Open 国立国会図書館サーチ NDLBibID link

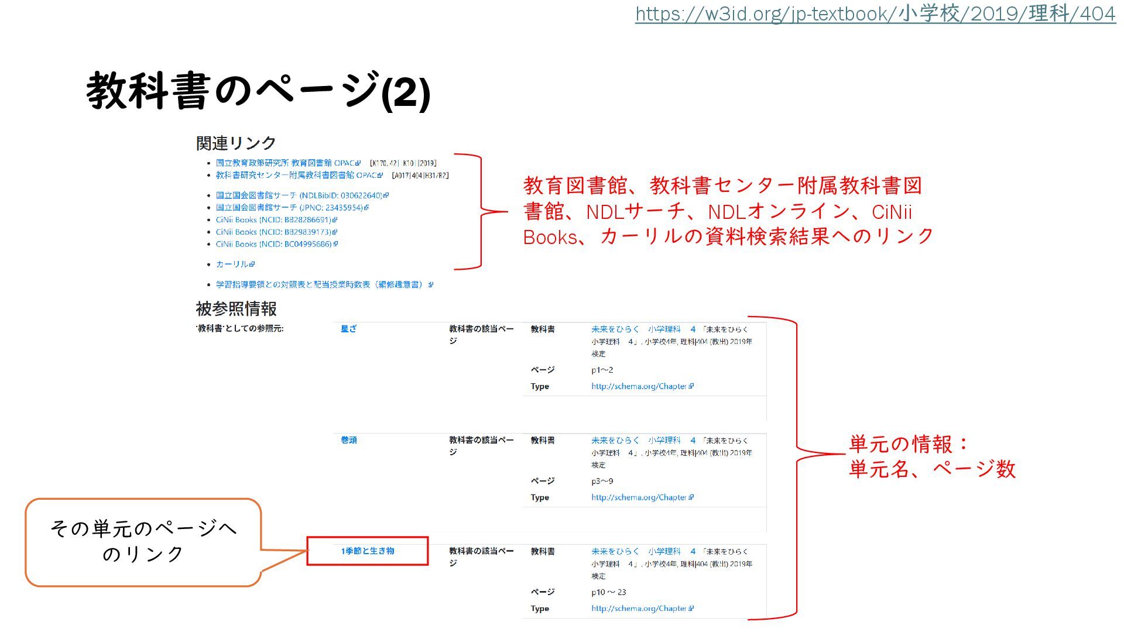pyautogui.click(x=299, y=195)
